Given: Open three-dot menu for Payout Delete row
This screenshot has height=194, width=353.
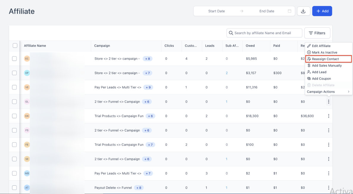Looking at the screenshot, I should click(x=329, y=188).
